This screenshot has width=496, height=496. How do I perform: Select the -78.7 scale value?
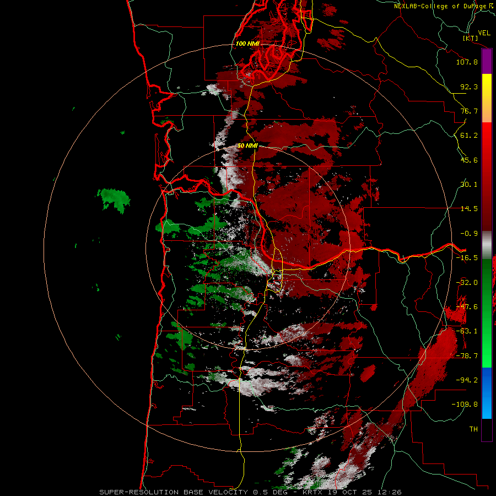pyautogui.click(x=467, y=356)
